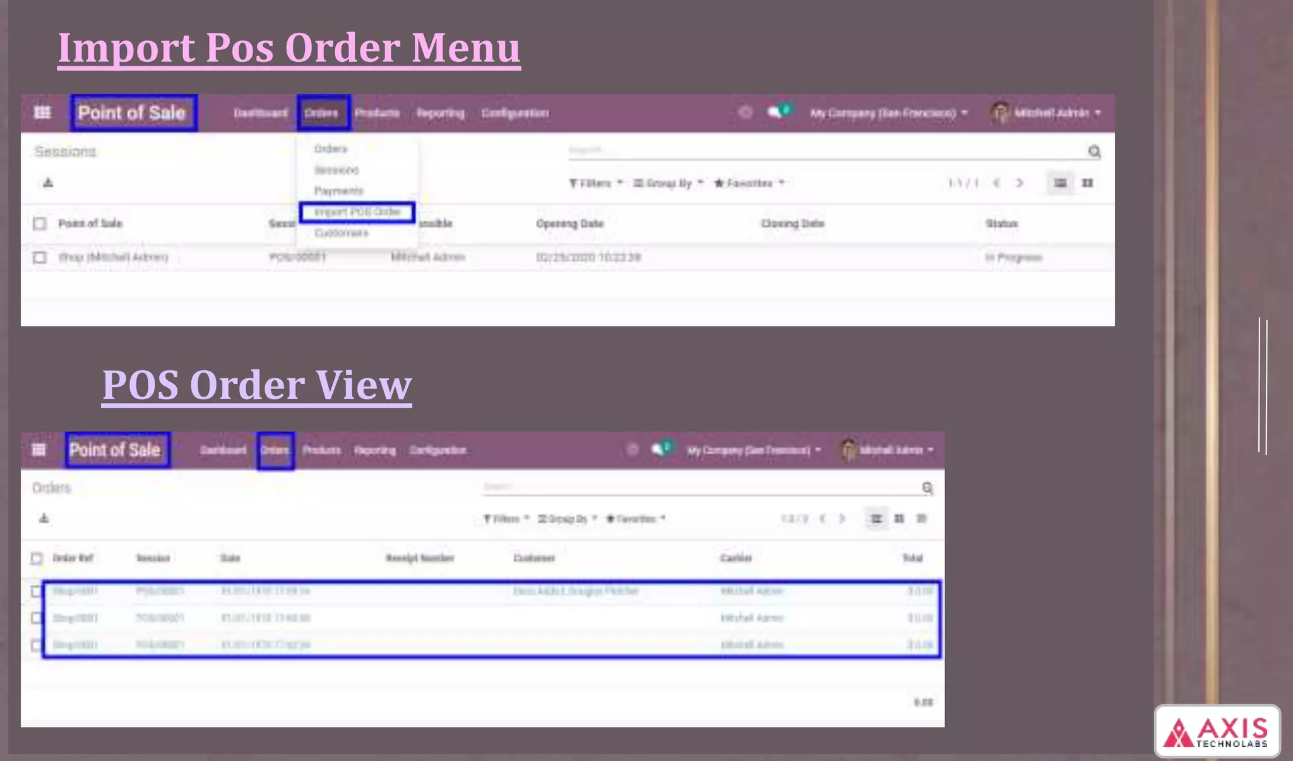
Task: Click search magnifier icon in Sessions view
Action: [1094, 152]
